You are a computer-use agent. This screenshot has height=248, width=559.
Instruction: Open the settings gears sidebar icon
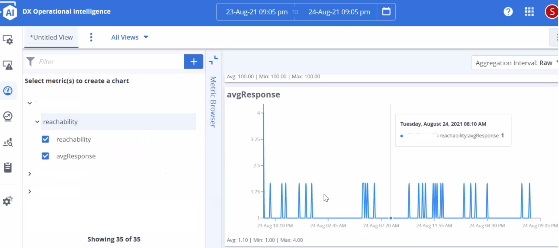(x=8, y=201)
